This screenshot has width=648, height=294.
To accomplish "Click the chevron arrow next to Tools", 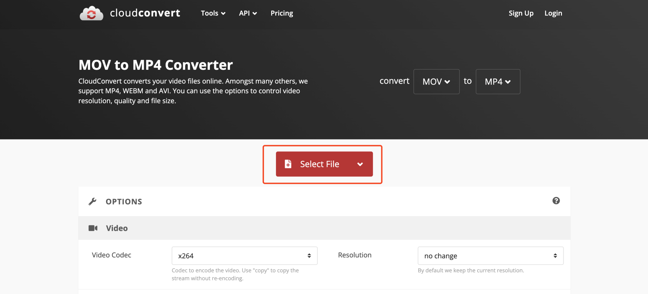I will 223,14.
